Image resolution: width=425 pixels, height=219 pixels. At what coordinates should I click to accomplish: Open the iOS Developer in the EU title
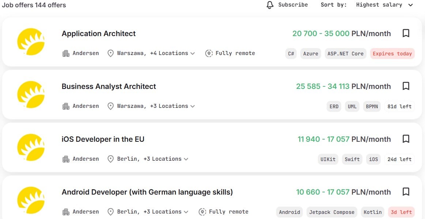click(103, 139)
